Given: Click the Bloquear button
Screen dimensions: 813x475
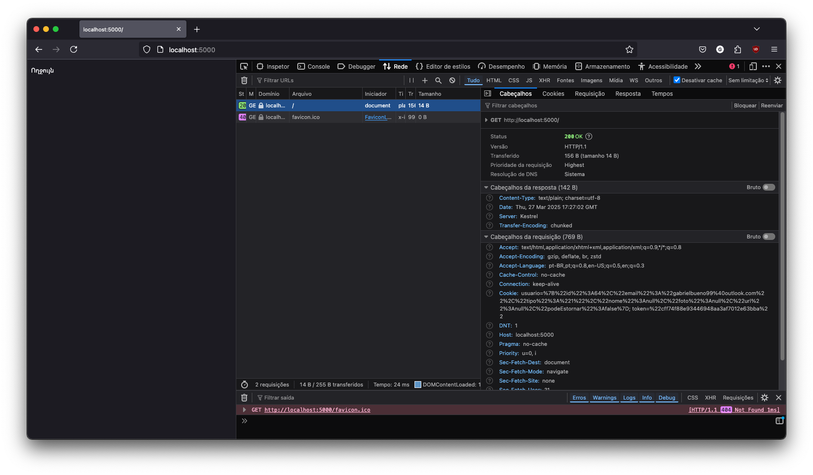Looking at the screenshot, I should point(745,106).
